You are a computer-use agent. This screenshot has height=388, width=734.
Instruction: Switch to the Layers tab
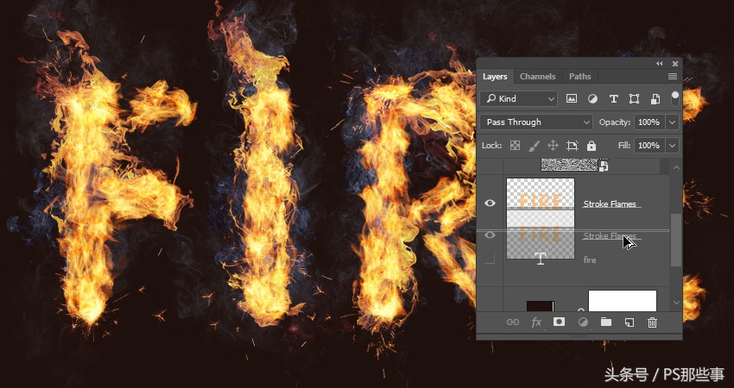[x=495, y=76]
